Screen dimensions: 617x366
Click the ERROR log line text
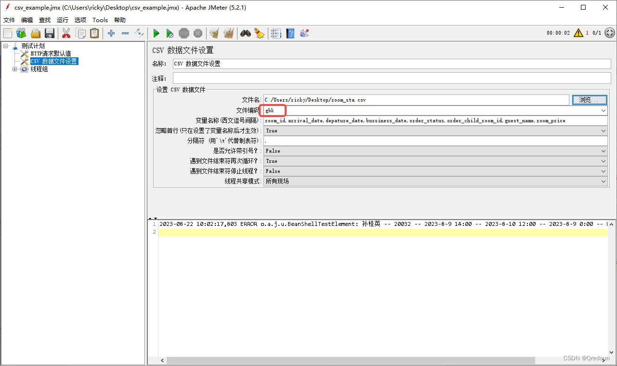[383, 224]
